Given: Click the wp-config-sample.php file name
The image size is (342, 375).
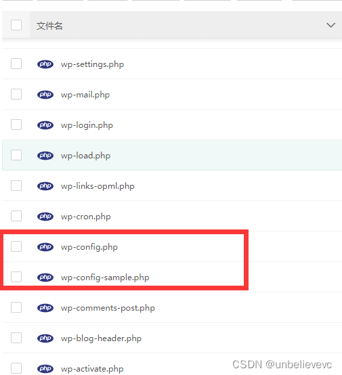Looking at the screenshot, I should 105,278.
